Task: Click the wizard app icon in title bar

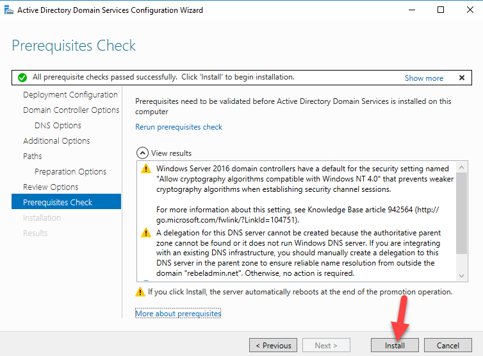Action: (8, 10)
